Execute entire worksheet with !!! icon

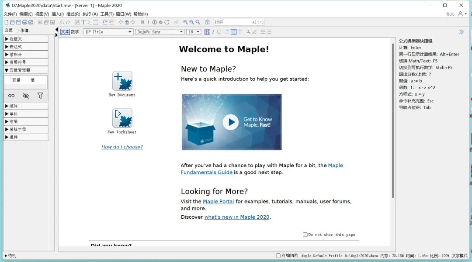(x=142, y=22)
